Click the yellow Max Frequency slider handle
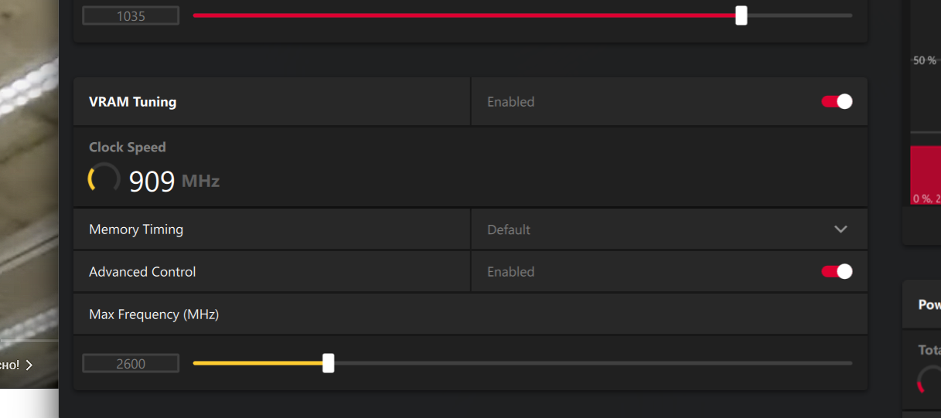 329,363
